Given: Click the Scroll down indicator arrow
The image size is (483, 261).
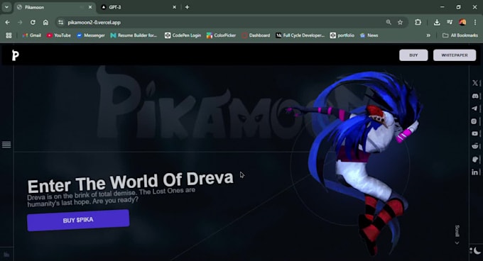Looking at the screenshot, I should click(x=457, y=243).
